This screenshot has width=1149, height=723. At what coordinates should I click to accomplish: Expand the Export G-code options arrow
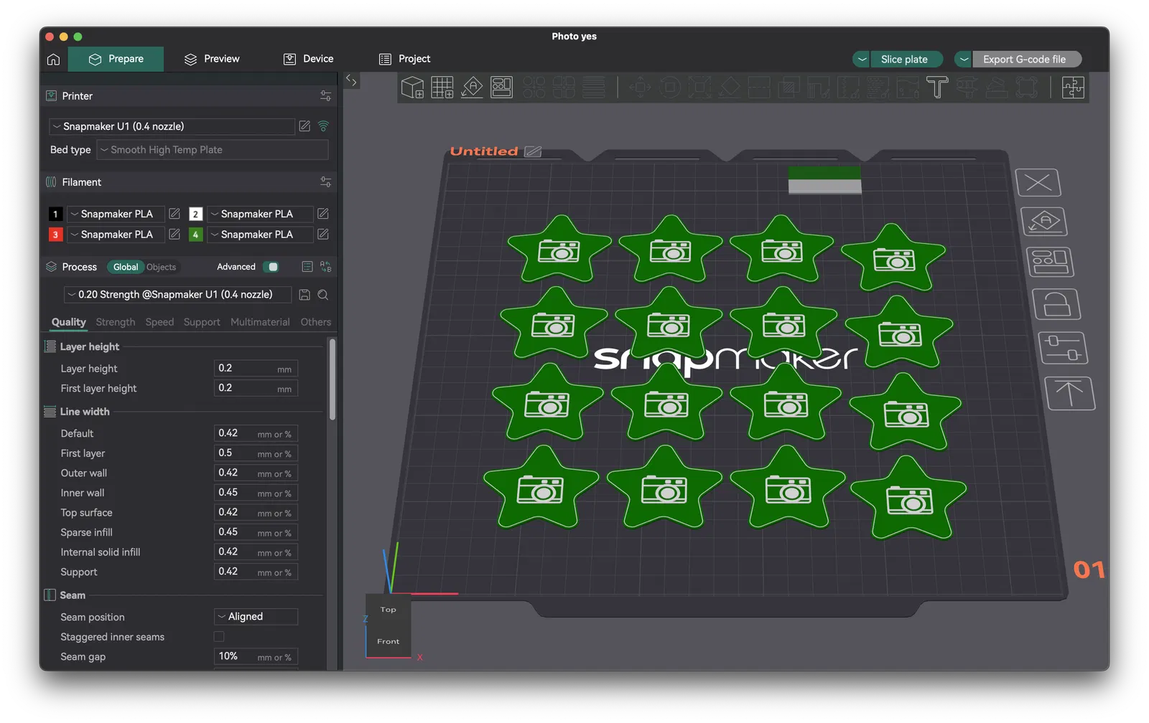964,60
